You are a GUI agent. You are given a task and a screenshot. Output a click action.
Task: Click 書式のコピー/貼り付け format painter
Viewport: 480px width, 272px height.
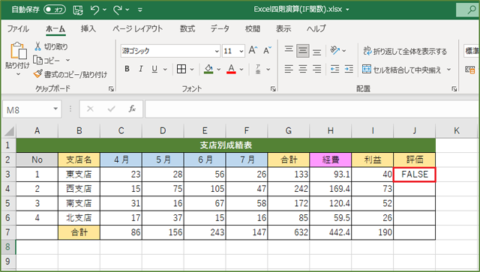(70, 74)
